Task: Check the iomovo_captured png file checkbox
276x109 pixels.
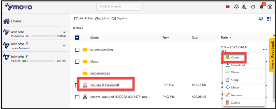Action: 77,97
